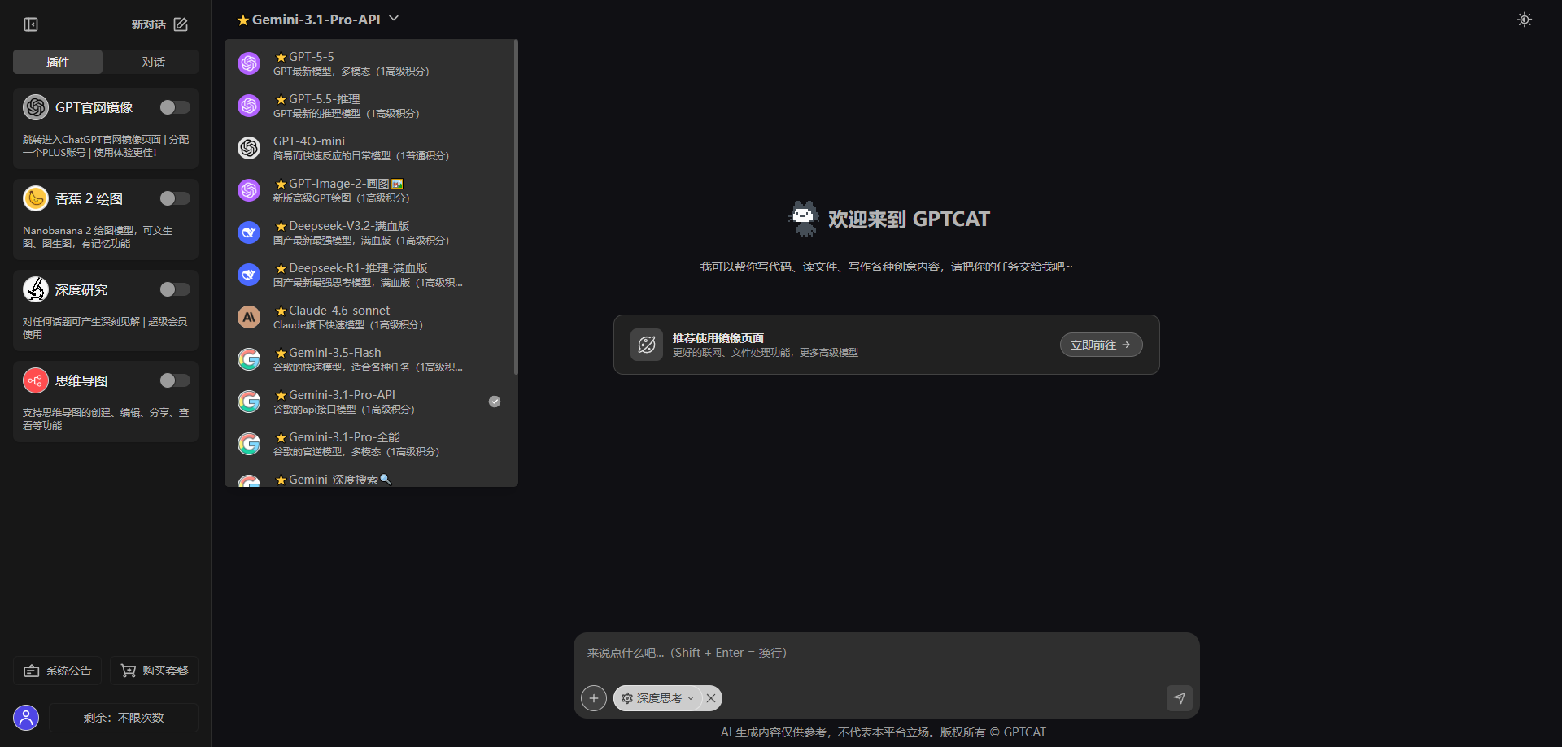1562x747 pixels.
Task: Click the 香蕉 2 绘图 banana icon
Action: click(x=36, y=198)
